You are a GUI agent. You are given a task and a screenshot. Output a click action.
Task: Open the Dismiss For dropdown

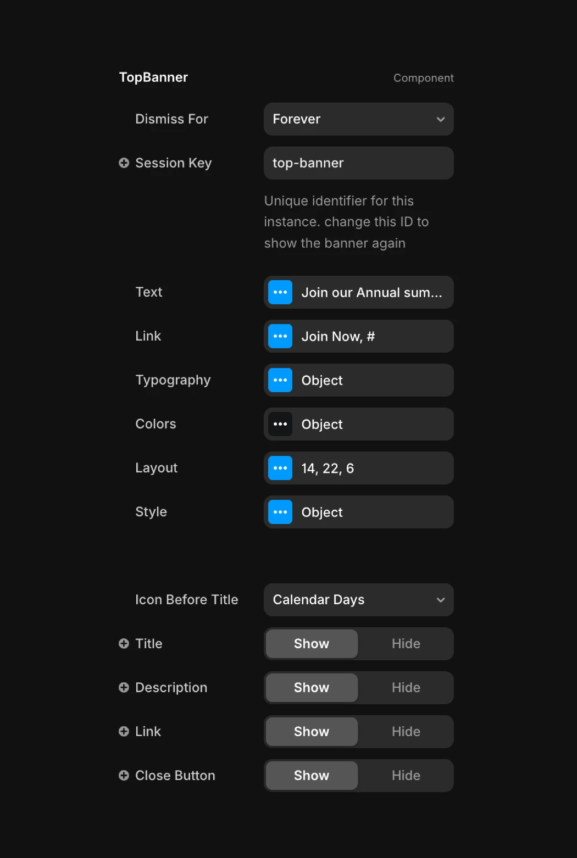pyautogui.click(x=358, y=119)
